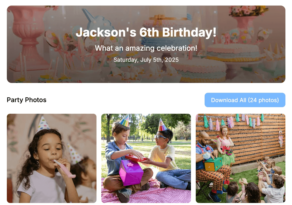Click the hero banner cake image
The image size is (292, 205).
(x=146, y=44)
